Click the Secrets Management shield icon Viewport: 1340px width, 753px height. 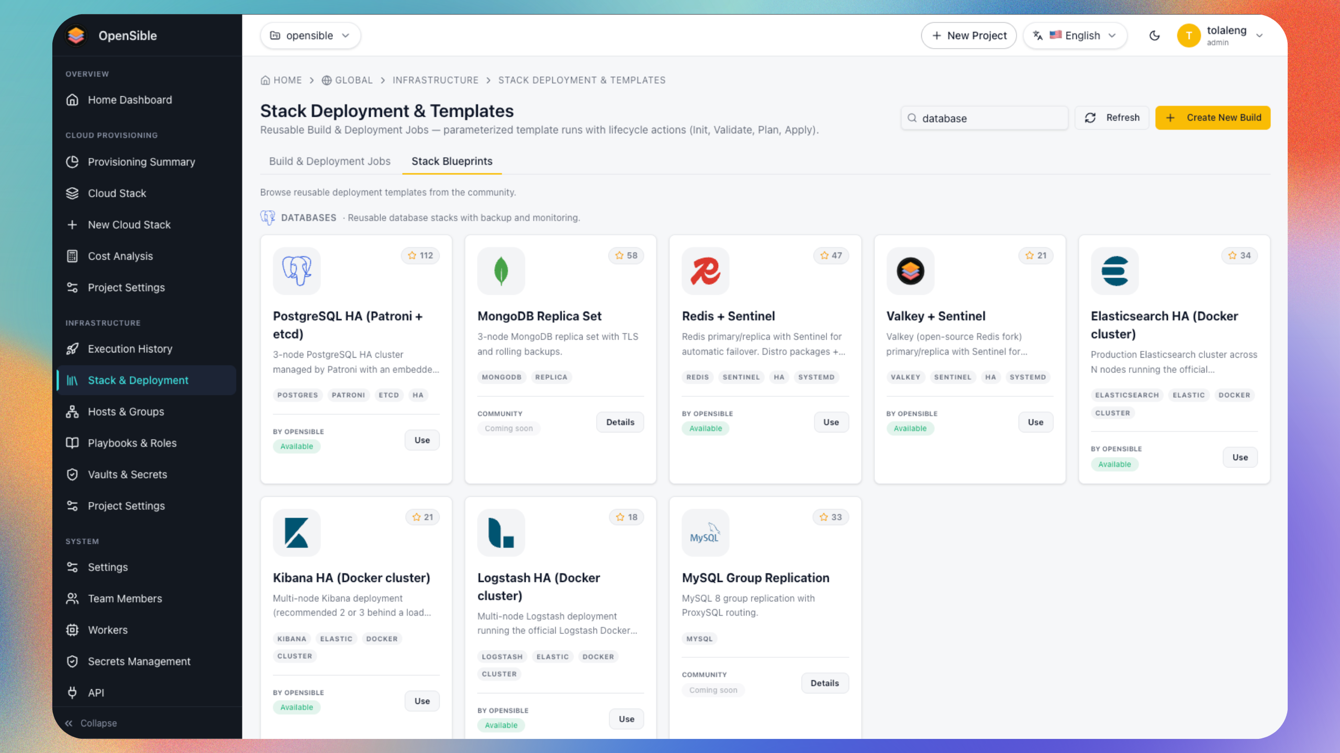coord(72,661)
